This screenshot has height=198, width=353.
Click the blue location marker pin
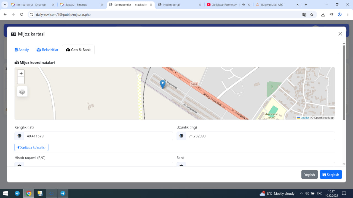point(163,84)
